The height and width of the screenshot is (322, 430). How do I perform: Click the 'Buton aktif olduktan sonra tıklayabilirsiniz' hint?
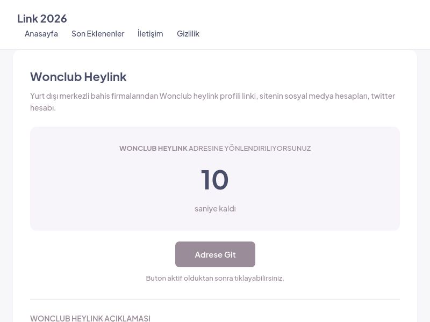[x=215, y=278]
